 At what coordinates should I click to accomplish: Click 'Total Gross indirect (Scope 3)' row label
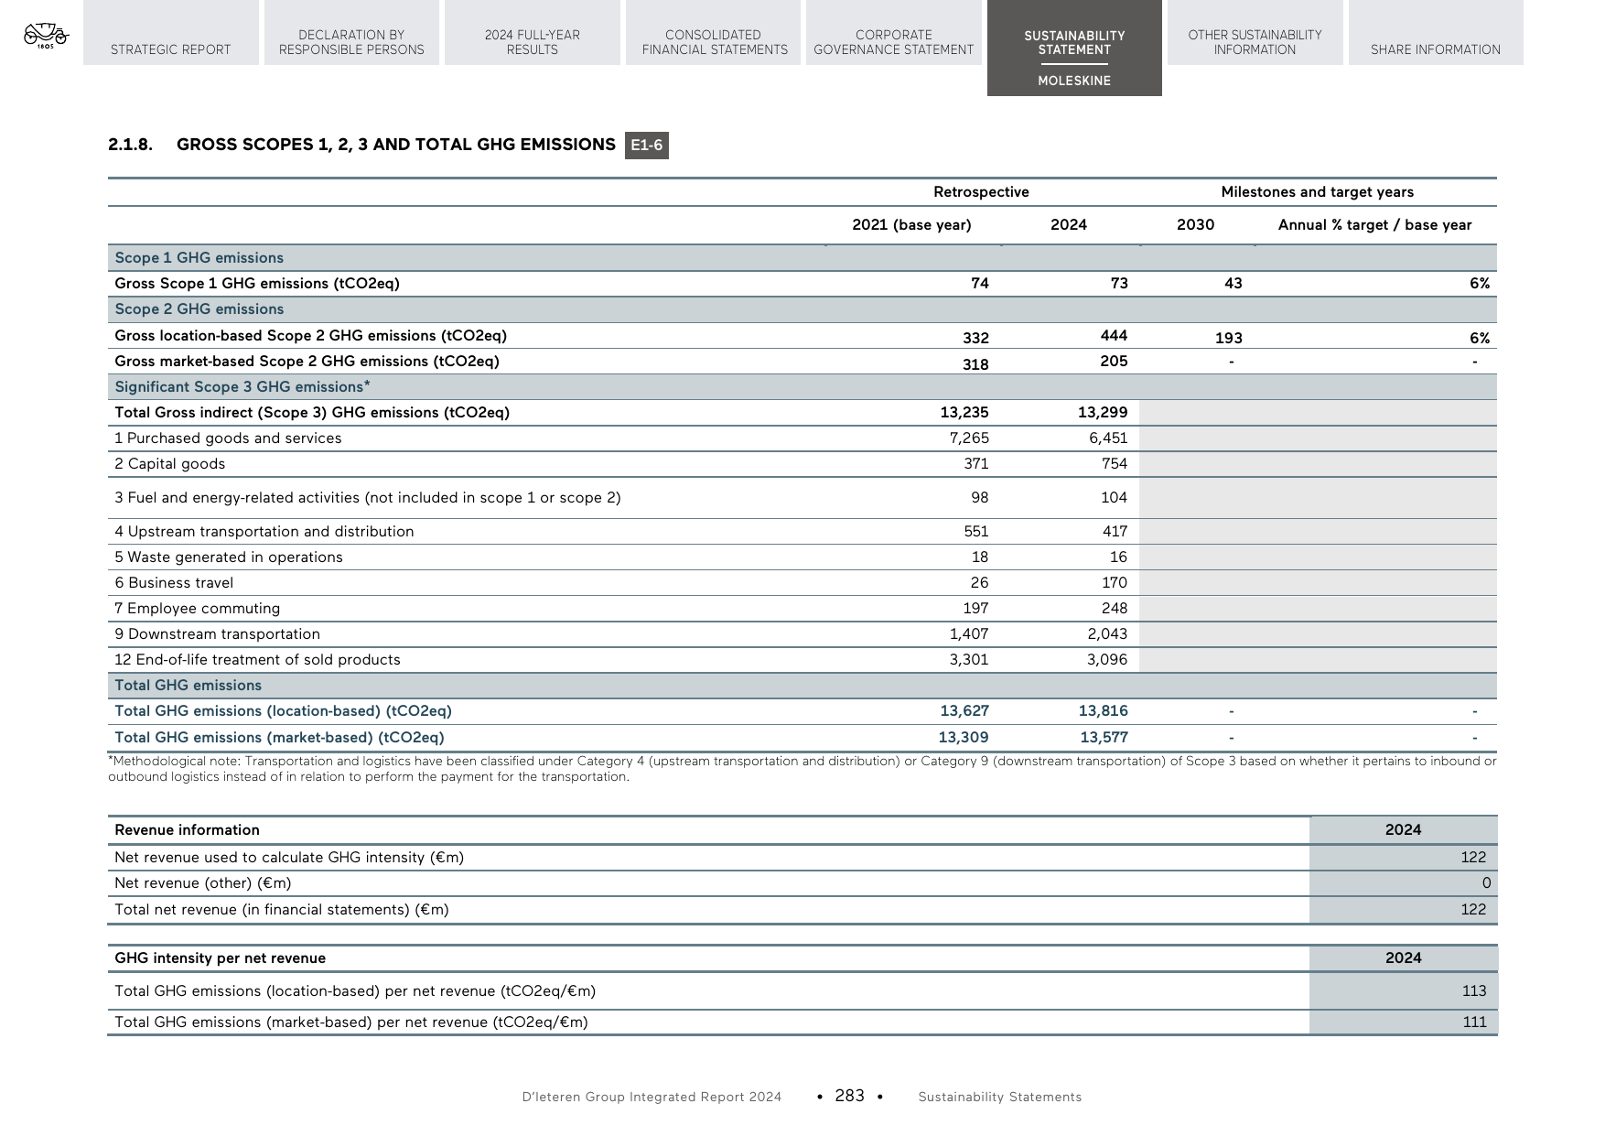click(x=312, y=413)
